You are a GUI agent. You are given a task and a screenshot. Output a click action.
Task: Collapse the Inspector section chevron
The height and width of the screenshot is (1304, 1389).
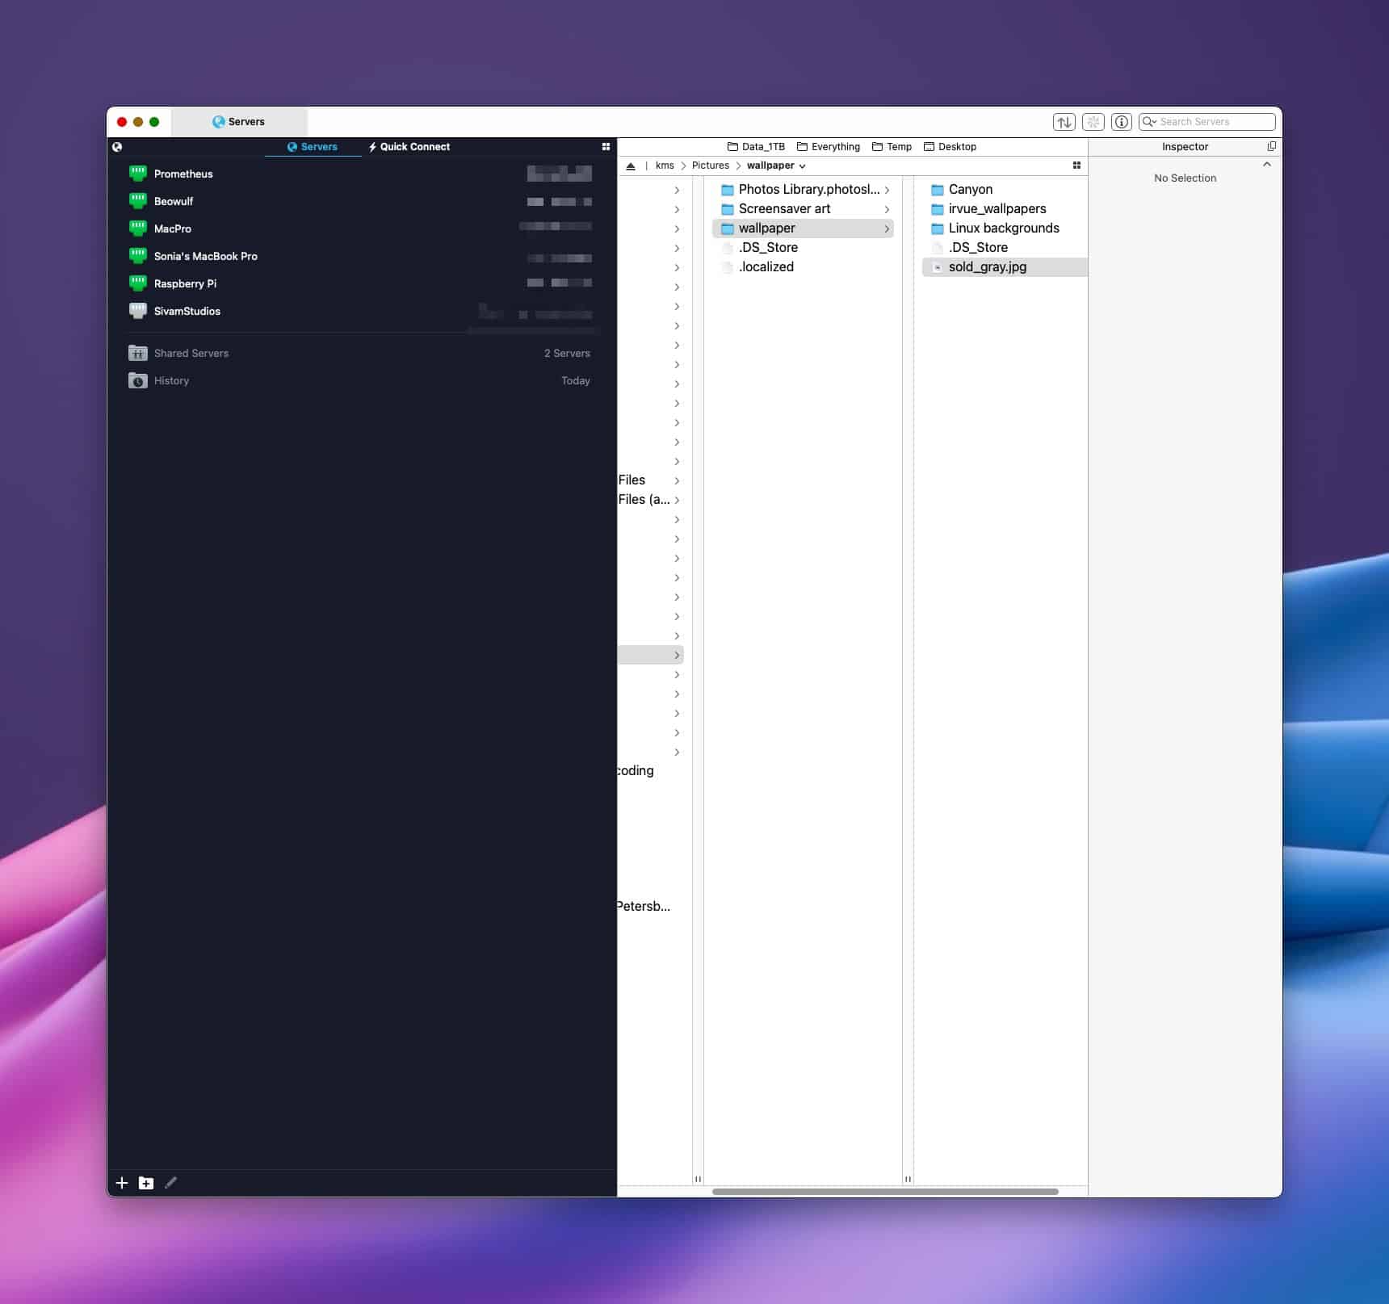tap(1266, 165)
